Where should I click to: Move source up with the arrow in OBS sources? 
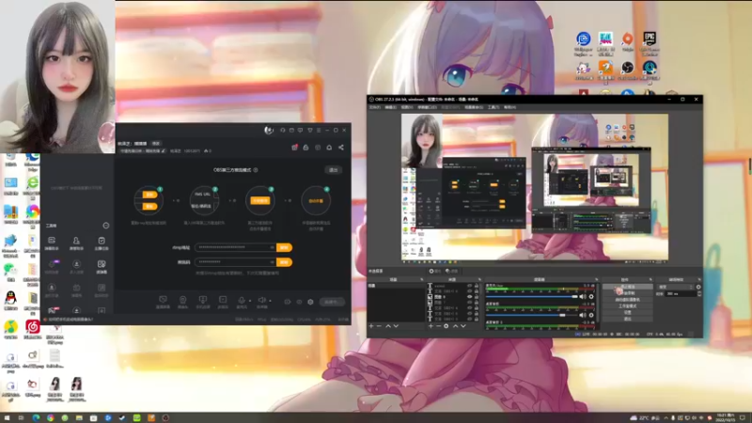click(455, 326)
